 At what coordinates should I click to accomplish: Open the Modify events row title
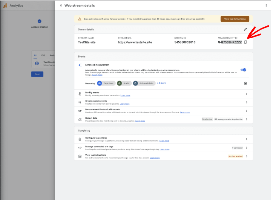point(92,92)
